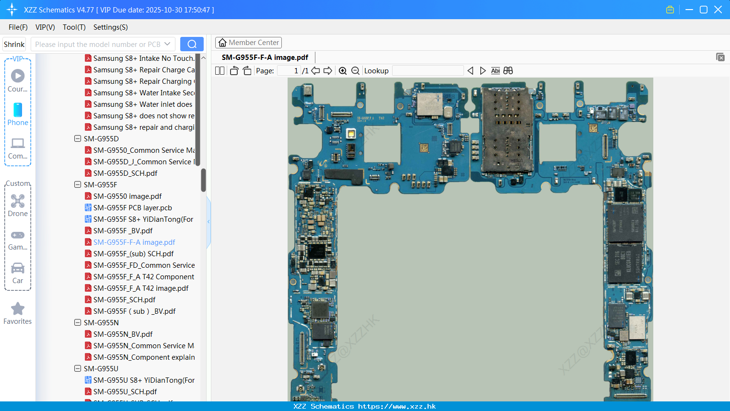Open the VIP(V) menu

45,27
